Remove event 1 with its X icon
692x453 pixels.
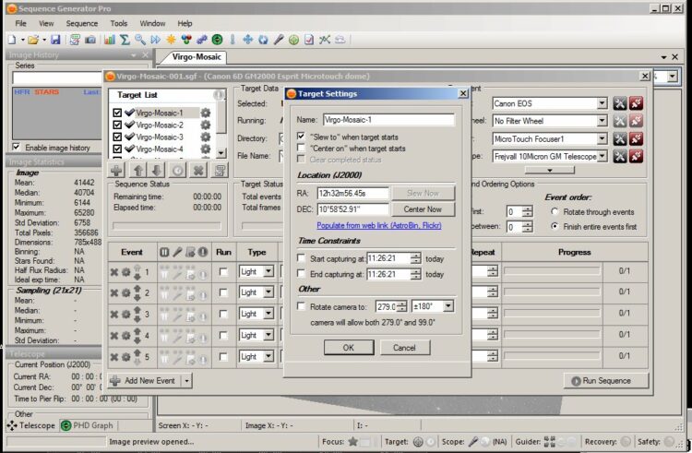[x=113, y=272]
